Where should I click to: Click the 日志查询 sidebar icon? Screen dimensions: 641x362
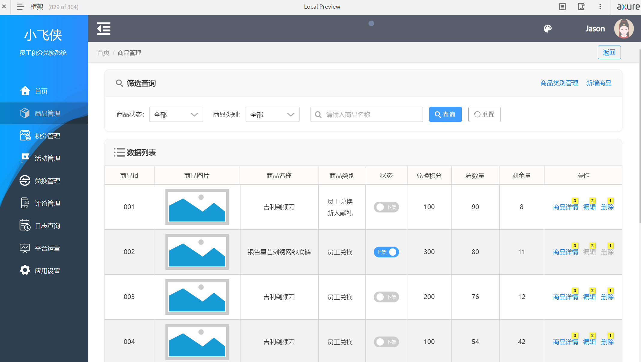click(x=25, y=226)
